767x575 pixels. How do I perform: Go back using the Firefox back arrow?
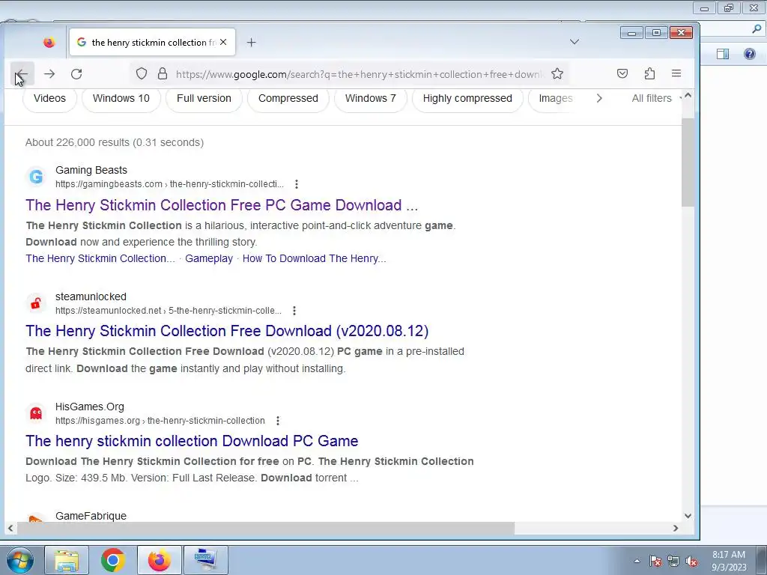[22, 74]
